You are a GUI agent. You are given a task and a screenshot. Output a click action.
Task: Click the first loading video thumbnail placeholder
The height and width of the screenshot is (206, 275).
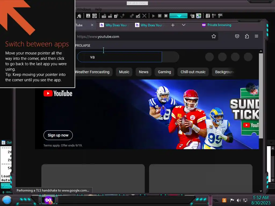click(93, 178)
